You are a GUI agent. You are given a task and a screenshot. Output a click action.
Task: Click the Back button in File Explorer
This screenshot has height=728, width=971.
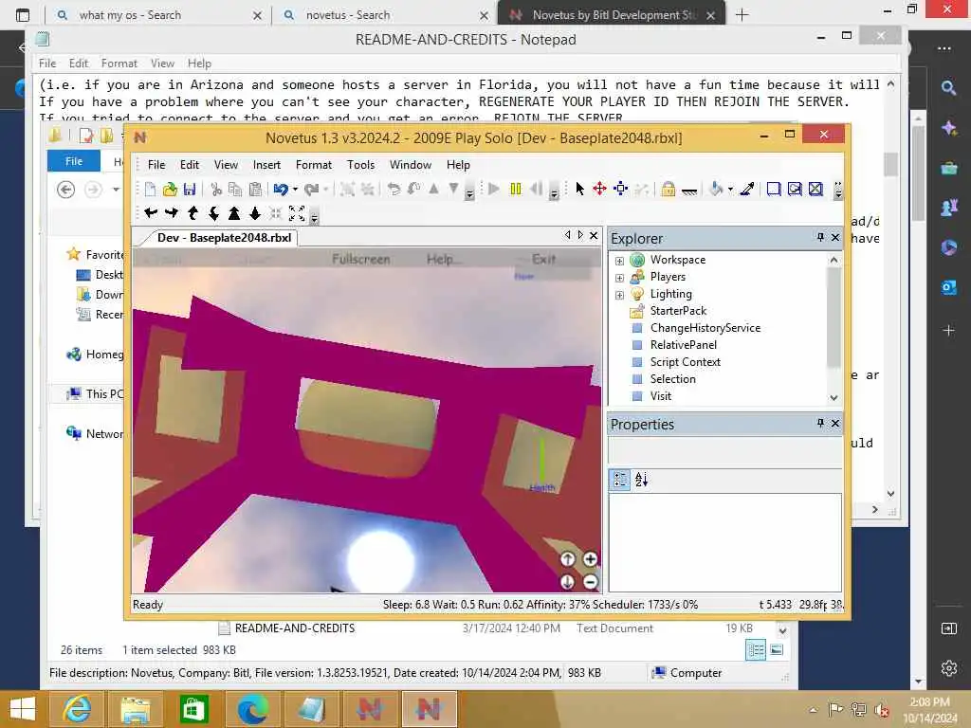coord(65,189)
